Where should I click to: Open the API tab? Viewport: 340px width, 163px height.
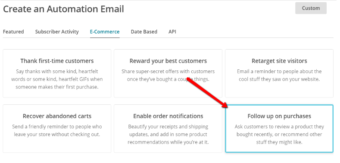(172, 31)
